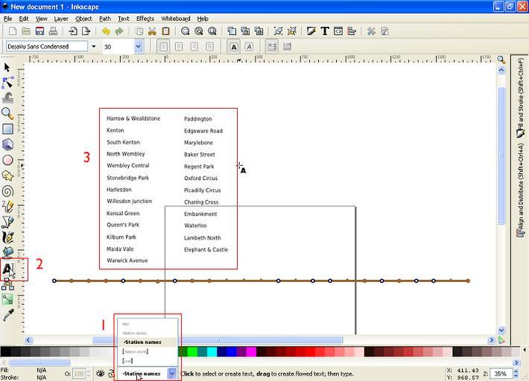Viewport: 529px width, 381px height.
Task: Select the Text tool in toolbox
Action: (x=8, y=269)
